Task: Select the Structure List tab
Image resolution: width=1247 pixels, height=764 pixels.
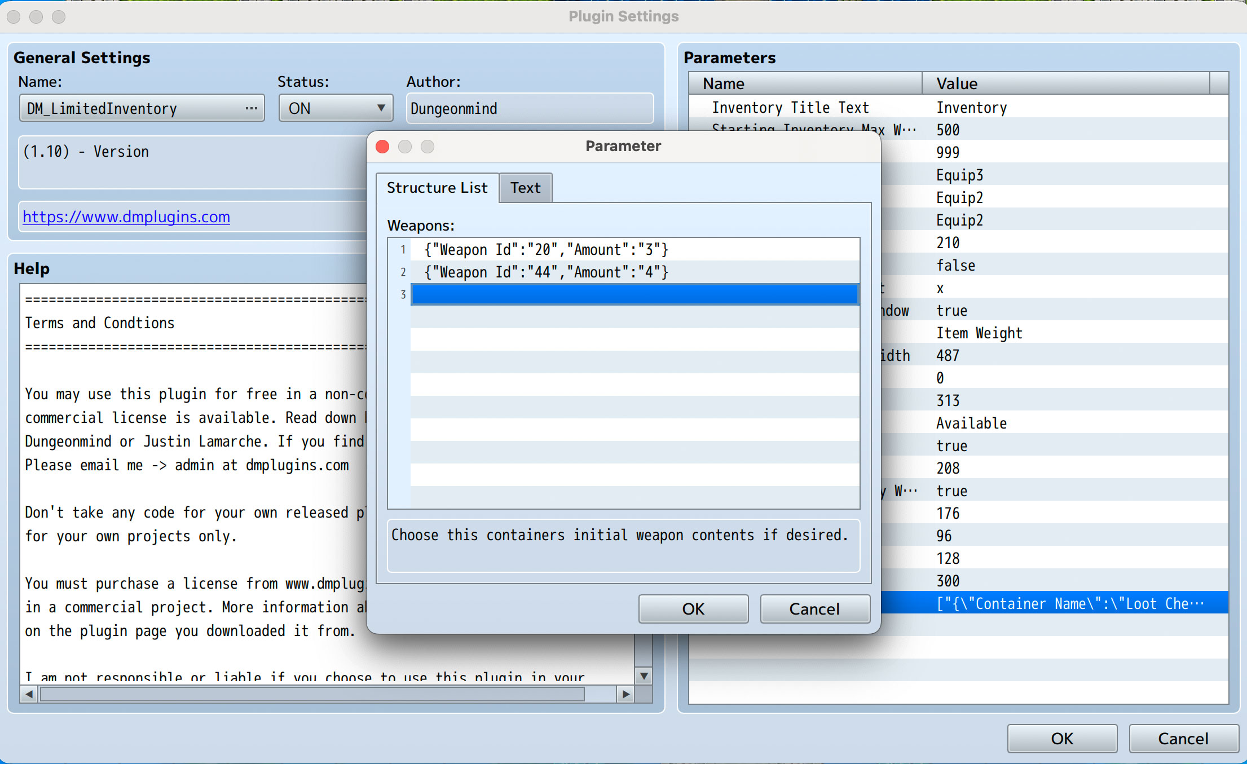Action: point(437,188)
